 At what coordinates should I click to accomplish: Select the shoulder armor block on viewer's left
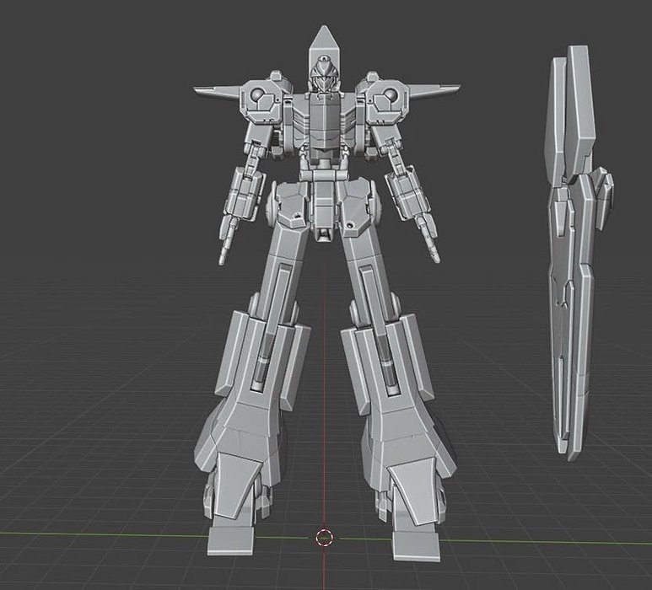[261, 99]
